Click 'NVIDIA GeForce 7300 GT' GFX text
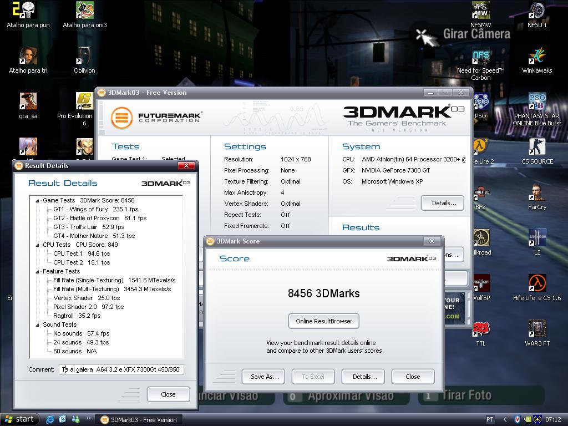 pos(395,170)
